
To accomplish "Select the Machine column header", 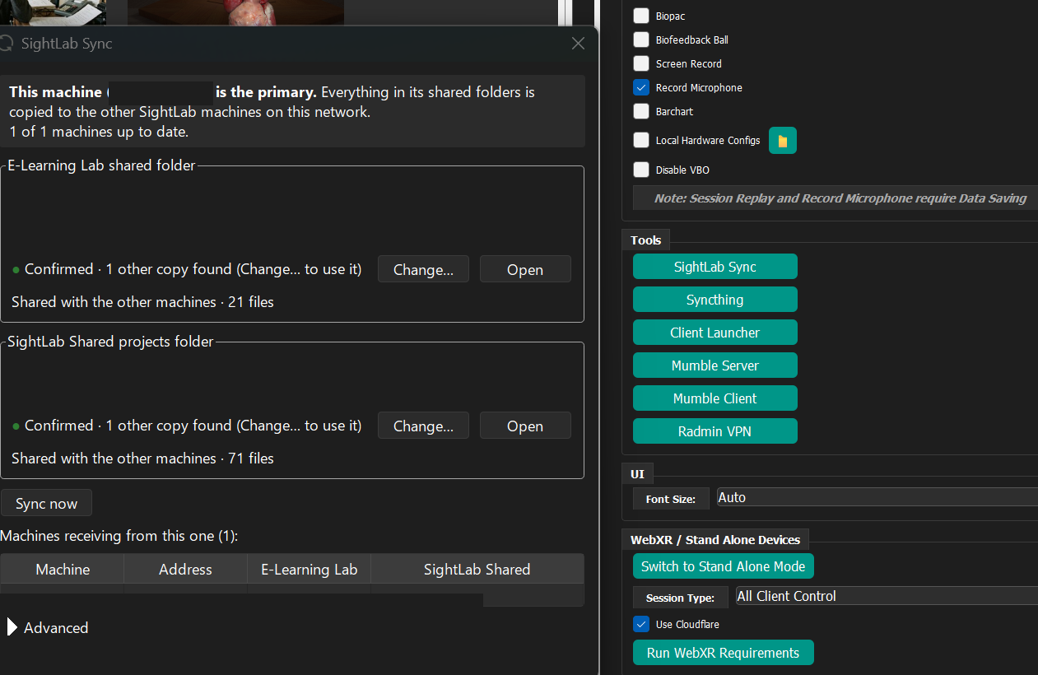I will (x=63, y=569).
